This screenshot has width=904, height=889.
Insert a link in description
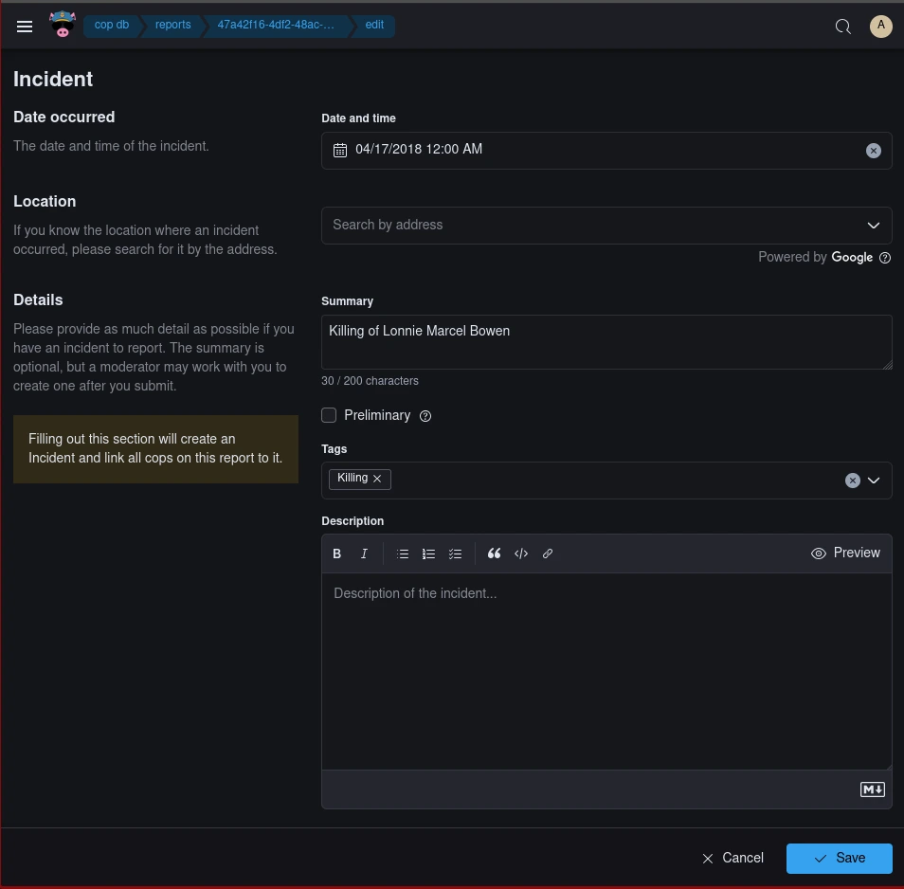tap(548, 553)
